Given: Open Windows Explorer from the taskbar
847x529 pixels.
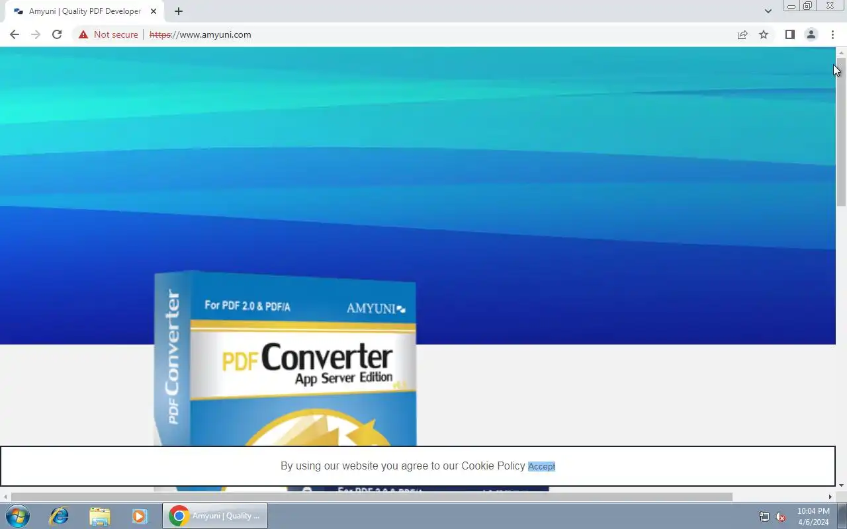Looking at the screenshot, I should pos(99,516).
